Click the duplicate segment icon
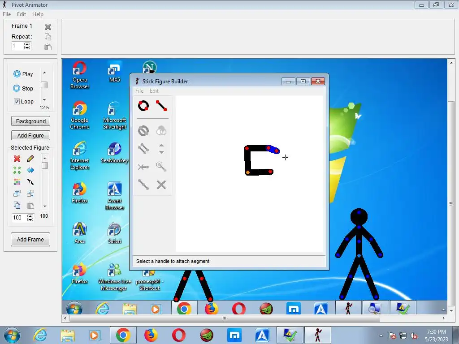Image resolution: width=459 pixels, height=344 pixels. click(143, 149)
